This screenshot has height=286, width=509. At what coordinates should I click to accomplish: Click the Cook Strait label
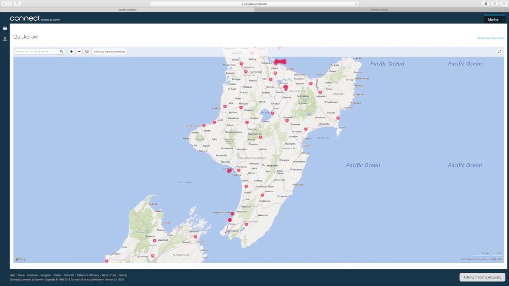[x=186, y=182]
